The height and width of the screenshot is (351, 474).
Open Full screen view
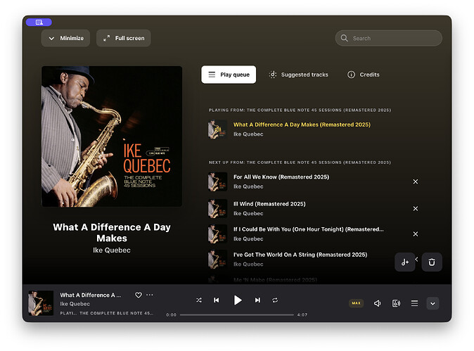(124, 38)
